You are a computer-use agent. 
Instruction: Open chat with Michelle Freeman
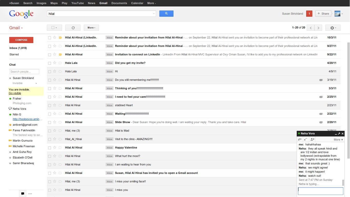(x=24, y=146)
